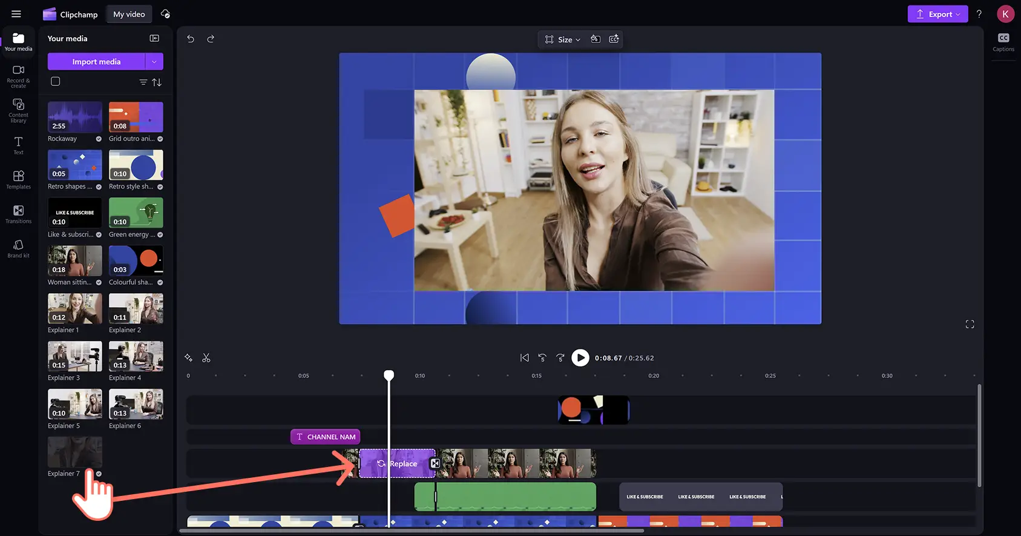This screenshot has width=1021, height=536.
Task: Select the woman video clip on the timeline
Action: tap(517, 463)
